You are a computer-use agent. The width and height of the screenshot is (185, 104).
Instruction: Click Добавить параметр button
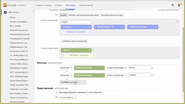coord(78,55)
